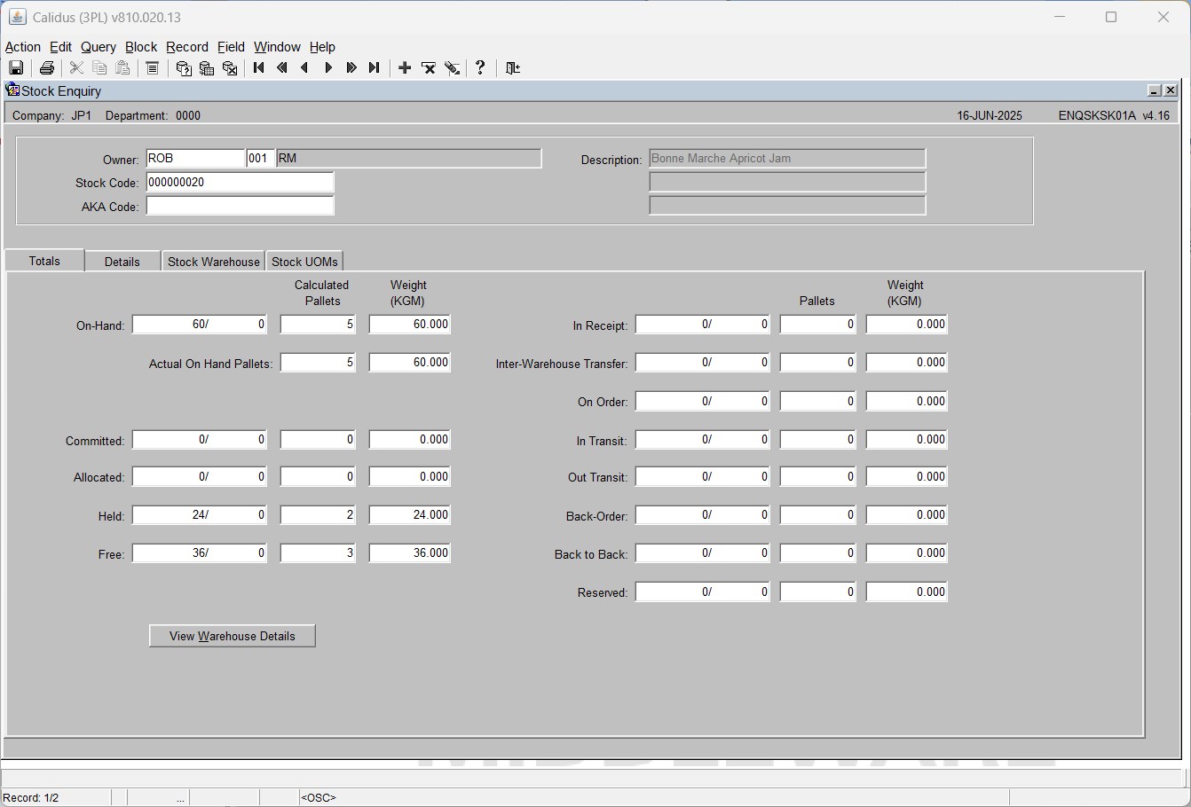Click the Save disk icon
The image size is (1191, 807).
[x=16, y=68]
